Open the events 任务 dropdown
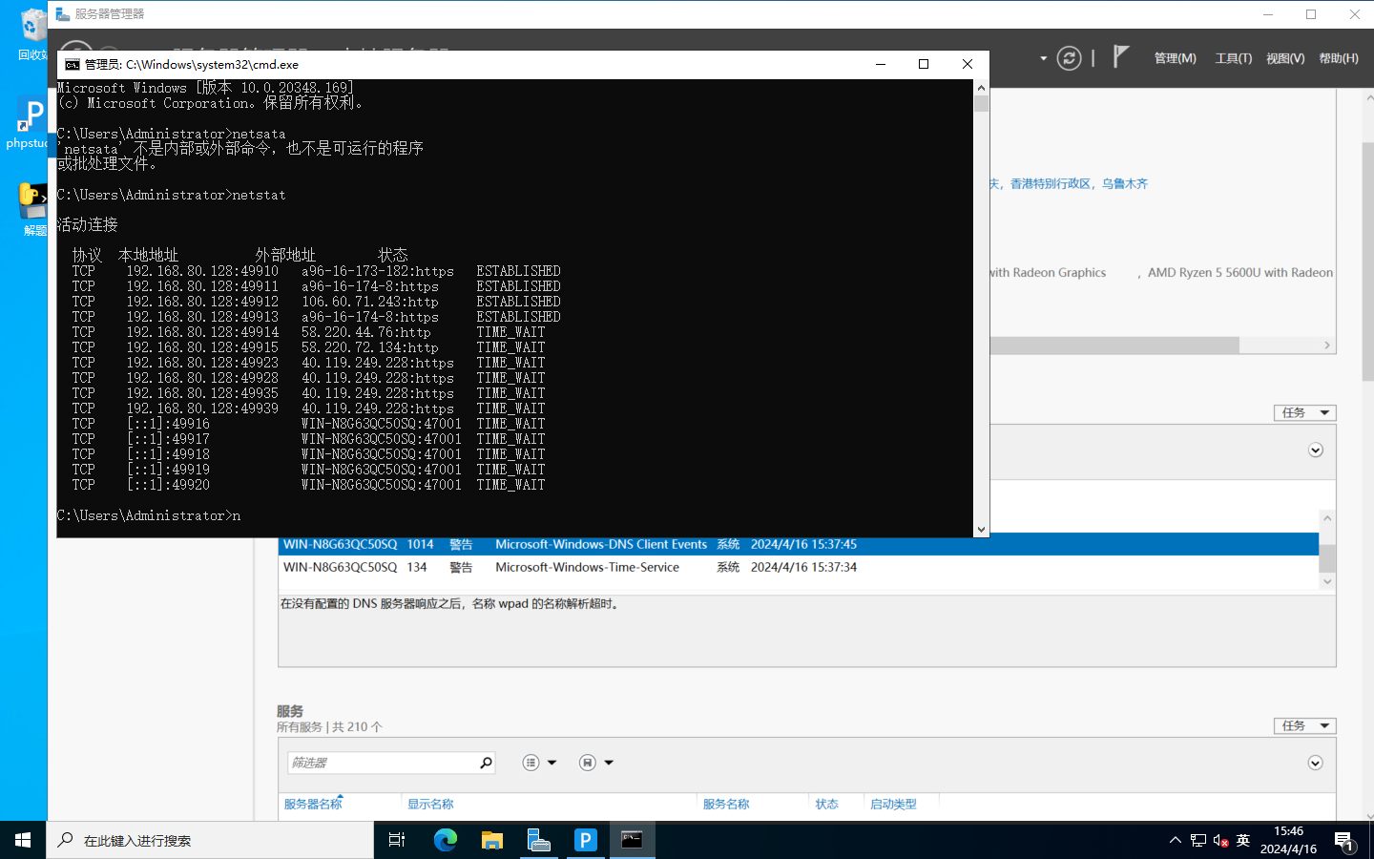 coord(1304,412)
